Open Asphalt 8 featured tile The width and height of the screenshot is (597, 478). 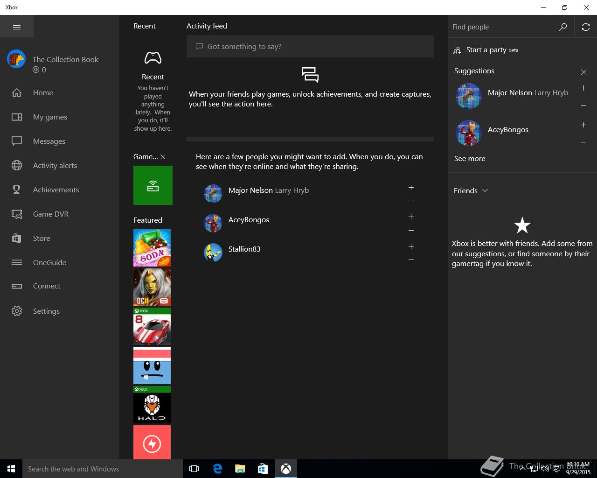coord(152,326)
